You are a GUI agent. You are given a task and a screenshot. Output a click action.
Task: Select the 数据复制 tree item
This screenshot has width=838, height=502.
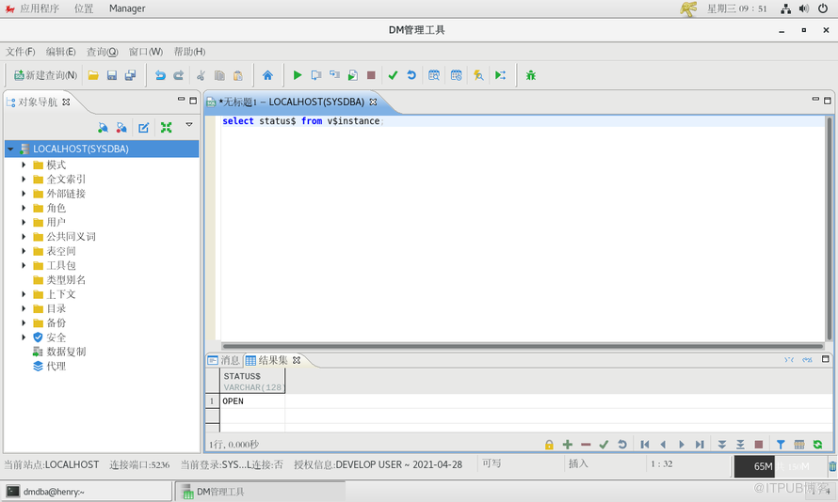[x=66, y=352]
